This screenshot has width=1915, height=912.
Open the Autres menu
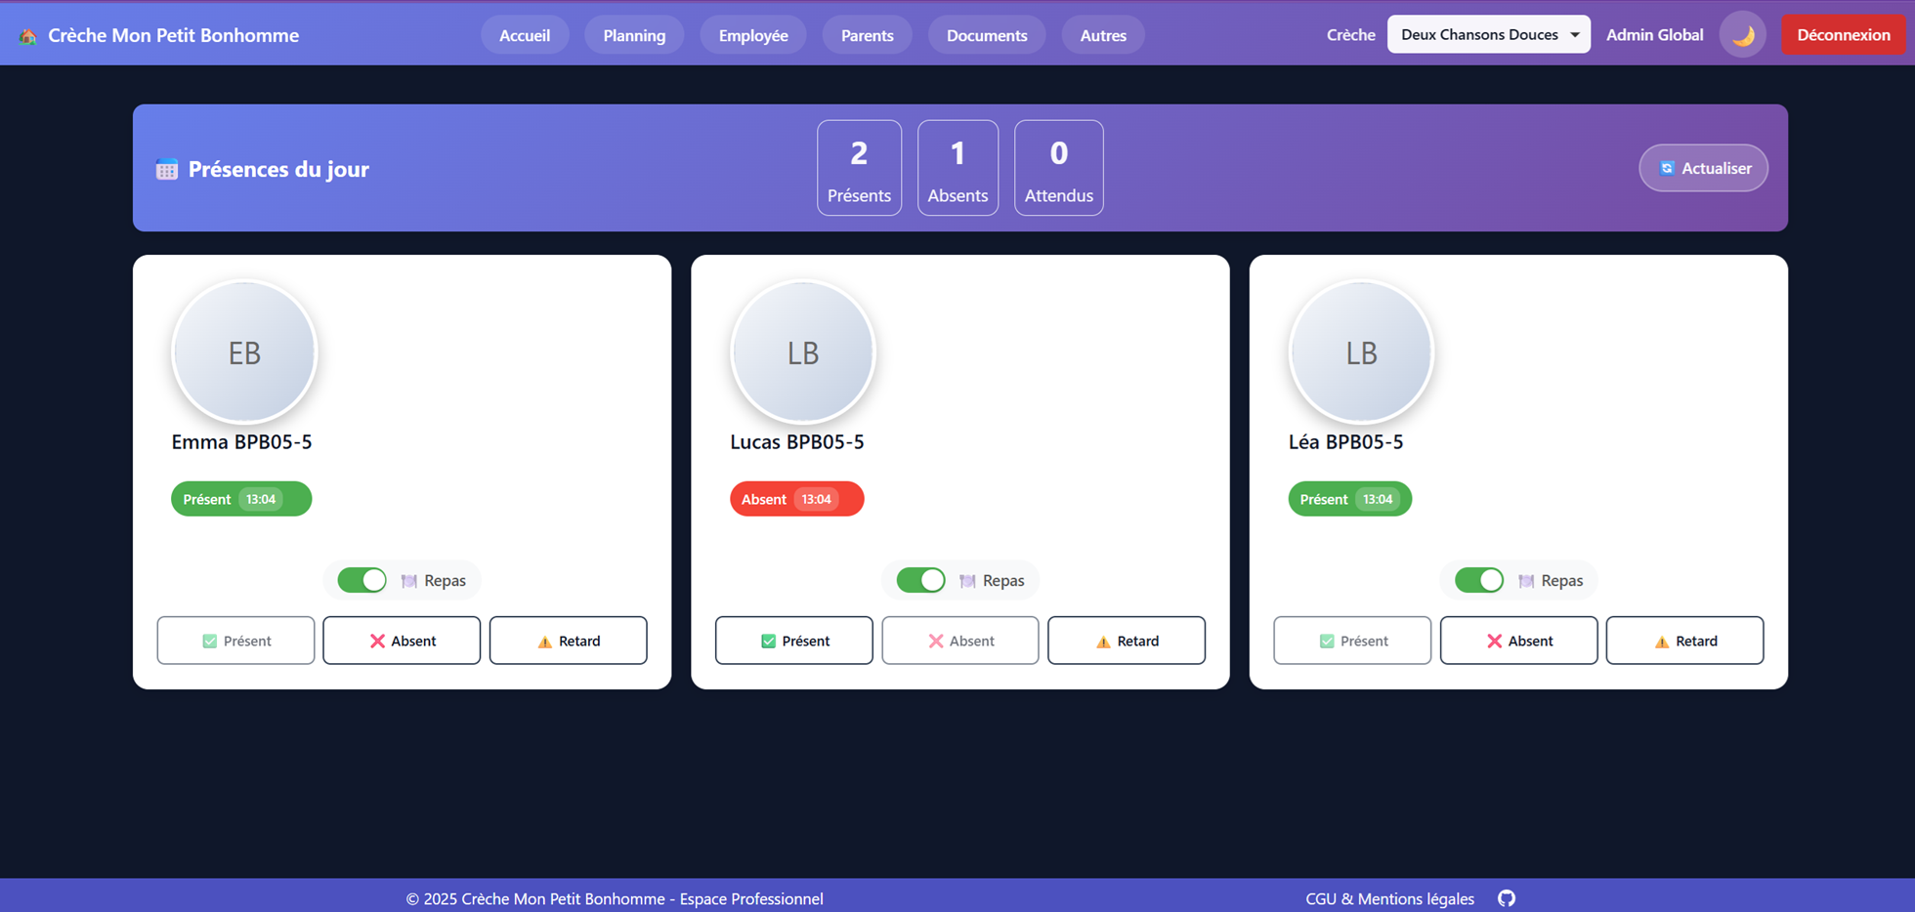pos(1103,35)
